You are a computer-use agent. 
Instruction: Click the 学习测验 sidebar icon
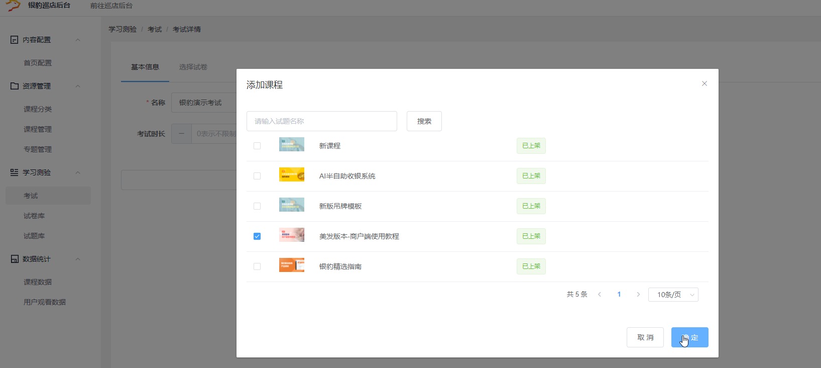[15, 172]
